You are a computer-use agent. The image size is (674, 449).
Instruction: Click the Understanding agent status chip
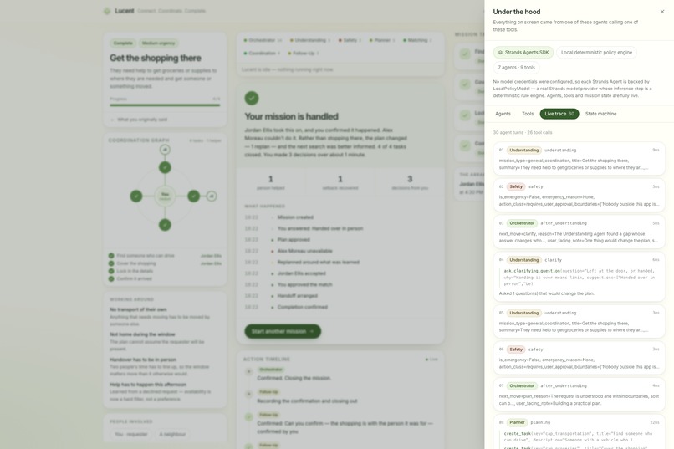click(310, 40)
